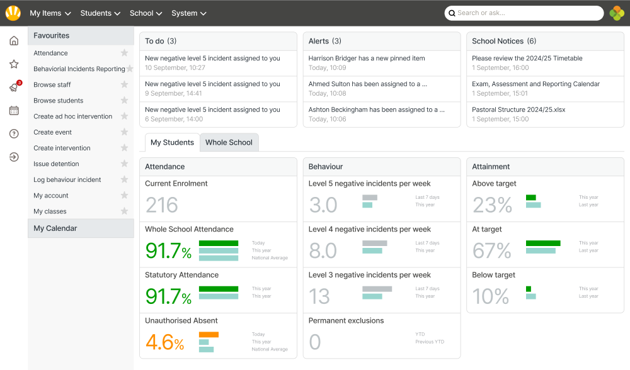Image resolution: width=630 pixels, height=370 pixels.
Task: Open Log behaviour incident link
Action: pos(67,180)
